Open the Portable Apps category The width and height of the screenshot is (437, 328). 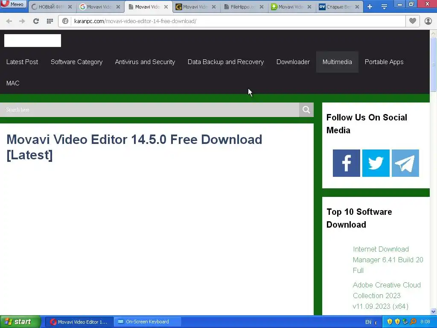(384, 62)
